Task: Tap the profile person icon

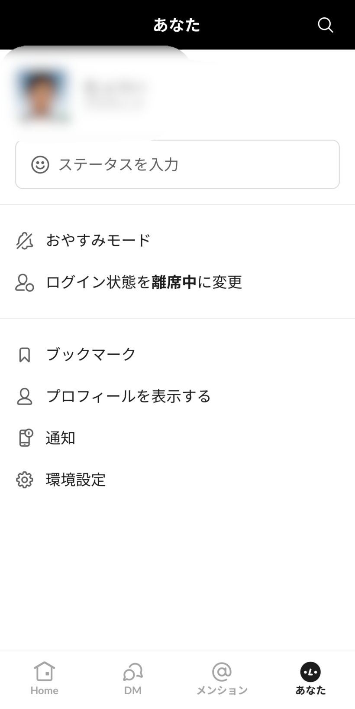Action: (x=25, y=396)
